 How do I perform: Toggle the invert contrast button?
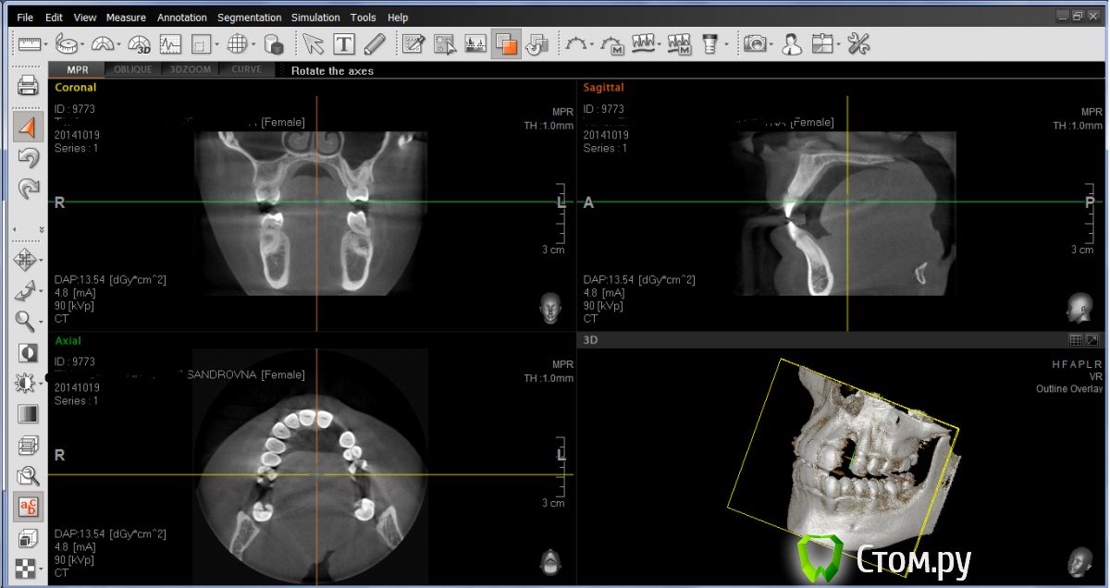[28, 352]
